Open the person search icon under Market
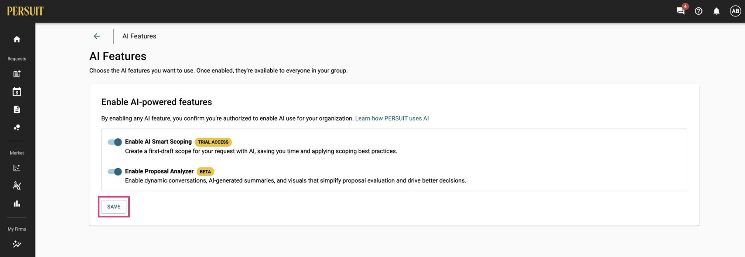745x257 pixels. coord(17,186)
